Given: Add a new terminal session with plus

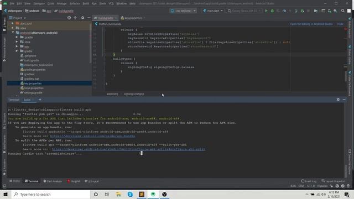Looking at the screenshot, I should tap(40, 99).
